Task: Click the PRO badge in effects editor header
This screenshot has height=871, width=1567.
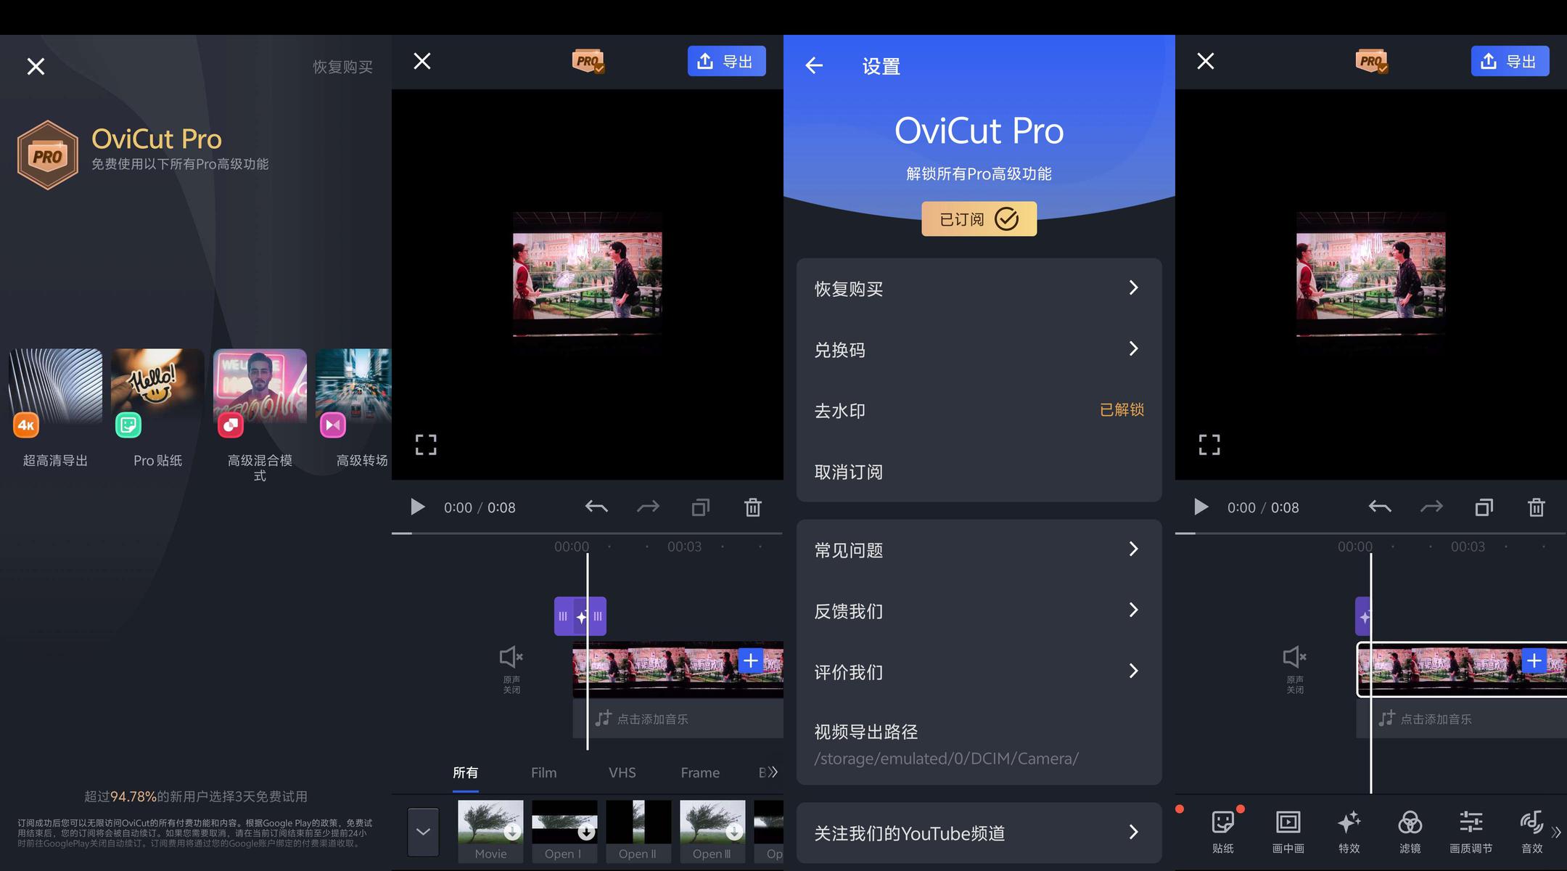Action: (x=588, y=62)
